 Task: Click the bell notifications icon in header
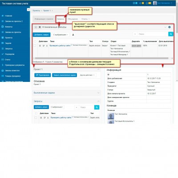(x=146, y=3)
